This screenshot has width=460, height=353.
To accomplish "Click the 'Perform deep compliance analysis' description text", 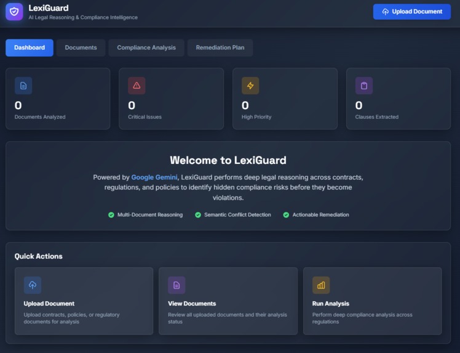I will tap(362, 318).
